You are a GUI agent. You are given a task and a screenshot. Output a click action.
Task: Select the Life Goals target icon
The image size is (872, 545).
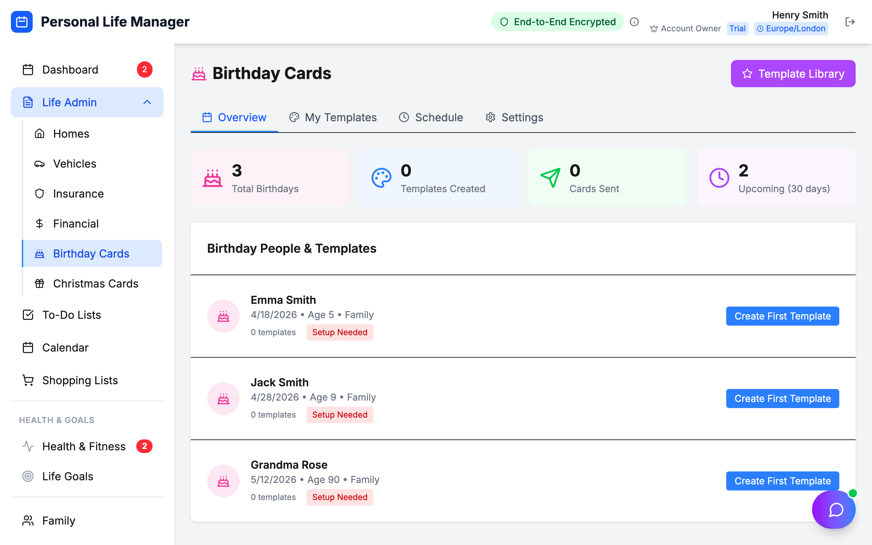pyautogui.click(x=28, y=476)
